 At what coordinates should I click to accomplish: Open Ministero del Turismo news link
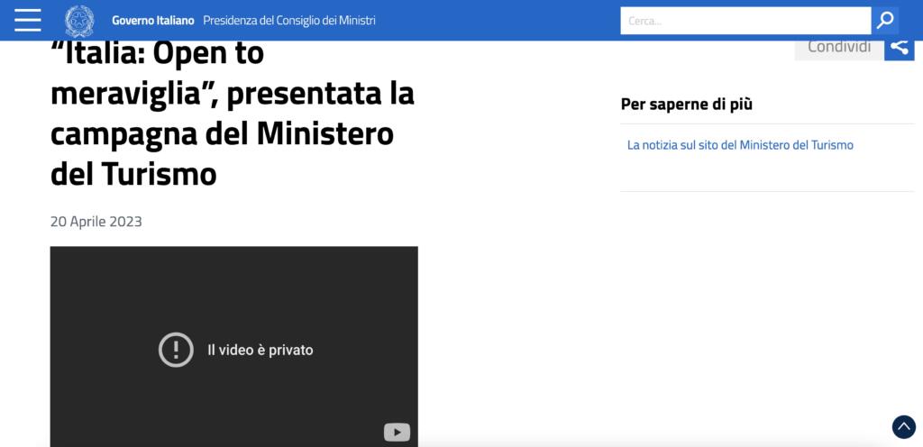click(740, 145)
